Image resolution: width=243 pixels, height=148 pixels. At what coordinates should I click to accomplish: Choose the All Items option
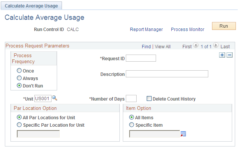tap(131, 117)
